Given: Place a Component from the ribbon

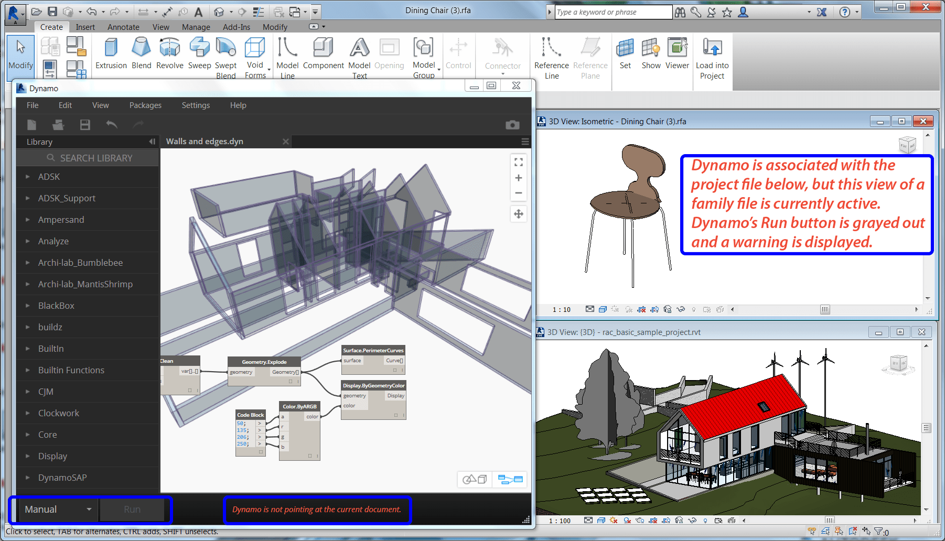Looking at the screenshot, I should pyautogui.click(x=324, y=53).
